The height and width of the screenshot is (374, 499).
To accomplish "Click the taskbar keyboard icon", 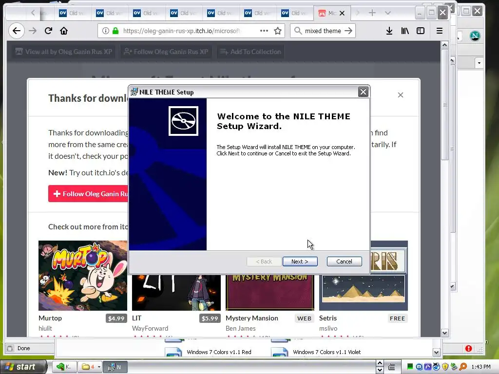I will (392, 367).
